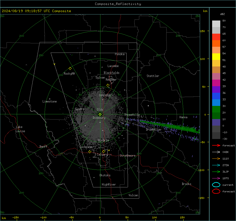The height and width of the screenshot is (221, 236).
Task: Click the red swatch in dBZ legend
Action: (216, 37)
